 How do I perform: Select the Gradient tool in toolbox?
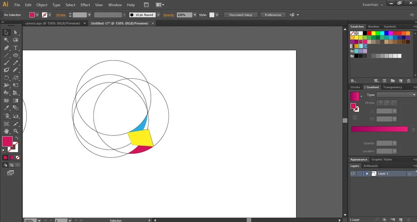coord(16,100)
